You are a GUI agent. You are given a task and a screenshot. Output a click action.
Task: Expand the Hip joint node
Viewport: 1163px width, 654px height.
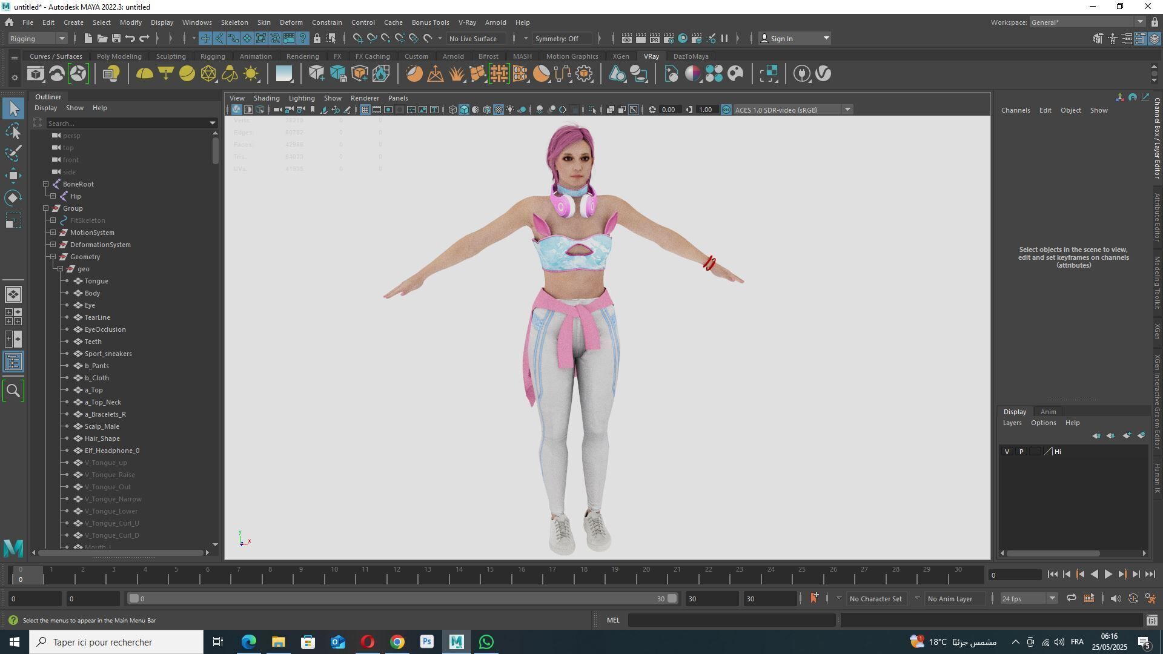point(53,196)
